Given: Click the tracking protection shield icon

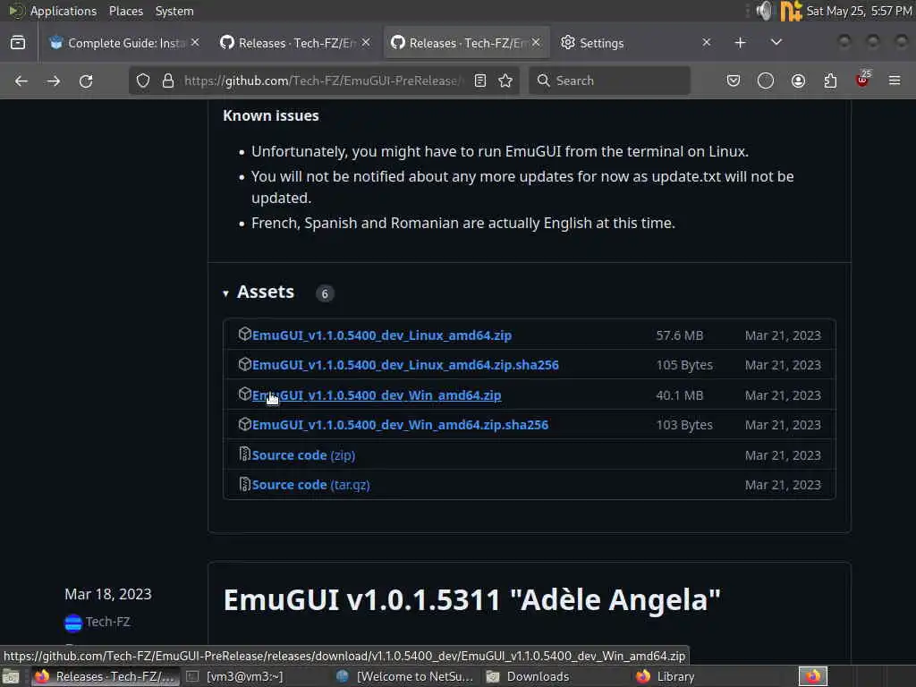Looking at the screenshot, I should tap(143, 81).
